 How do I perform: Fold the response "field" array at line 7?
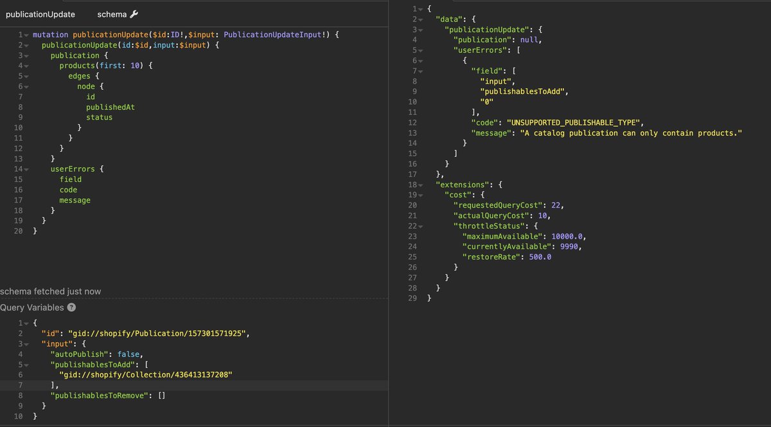[x=421, y=70]
